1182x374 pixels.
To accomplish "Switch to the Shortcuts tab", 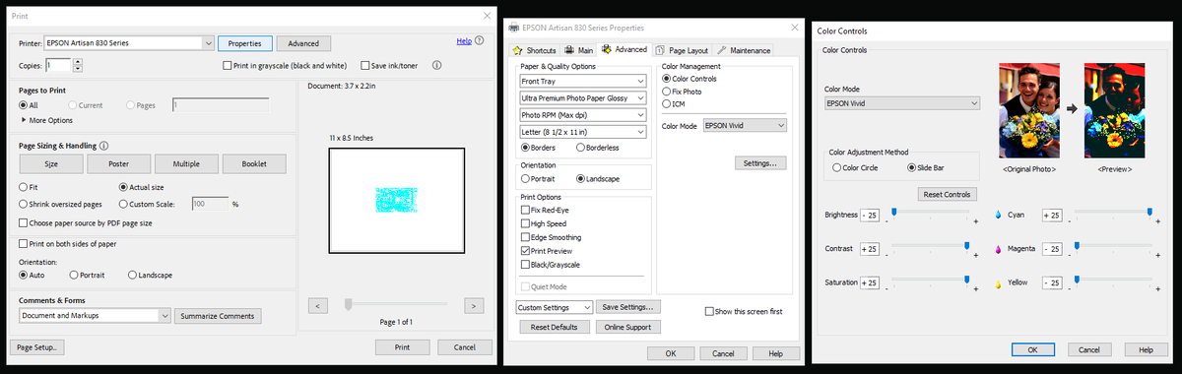I will pos(535,49).
